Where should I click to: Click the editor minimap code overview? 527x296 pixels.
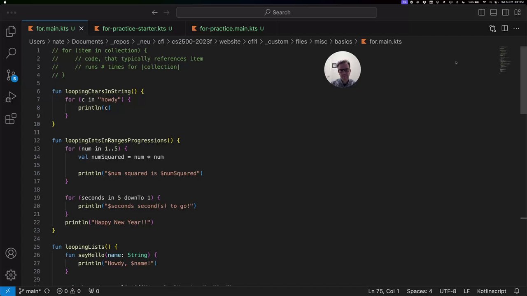505,60
